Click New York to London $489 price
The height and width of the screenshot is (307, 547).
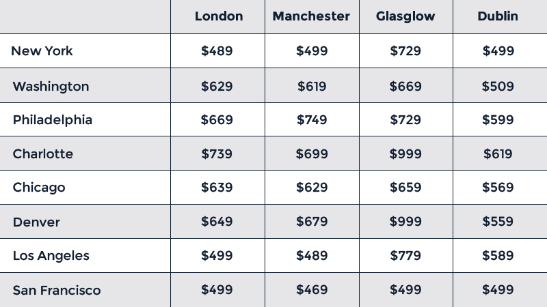(x=217, y=51)
